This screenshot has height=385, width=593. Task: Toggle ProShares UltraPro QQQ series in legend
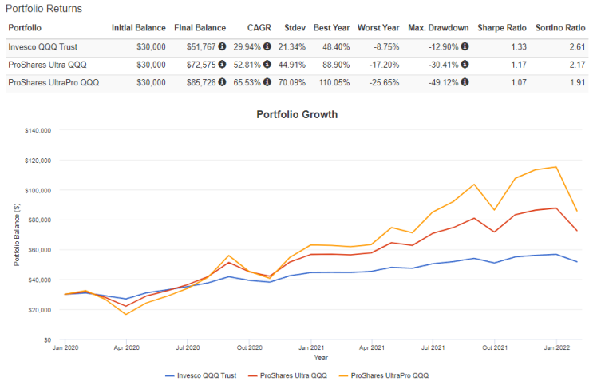click(384, 375)
